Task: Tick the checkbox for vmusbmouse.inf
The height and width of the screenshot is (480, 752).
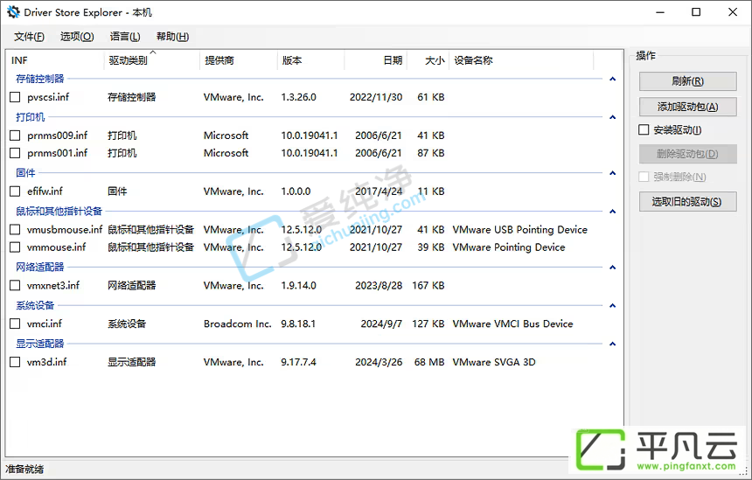Action: point(15,230)
